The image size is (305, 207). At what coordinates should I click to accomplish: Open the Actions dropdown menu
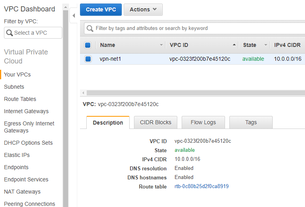pos(143,9)
